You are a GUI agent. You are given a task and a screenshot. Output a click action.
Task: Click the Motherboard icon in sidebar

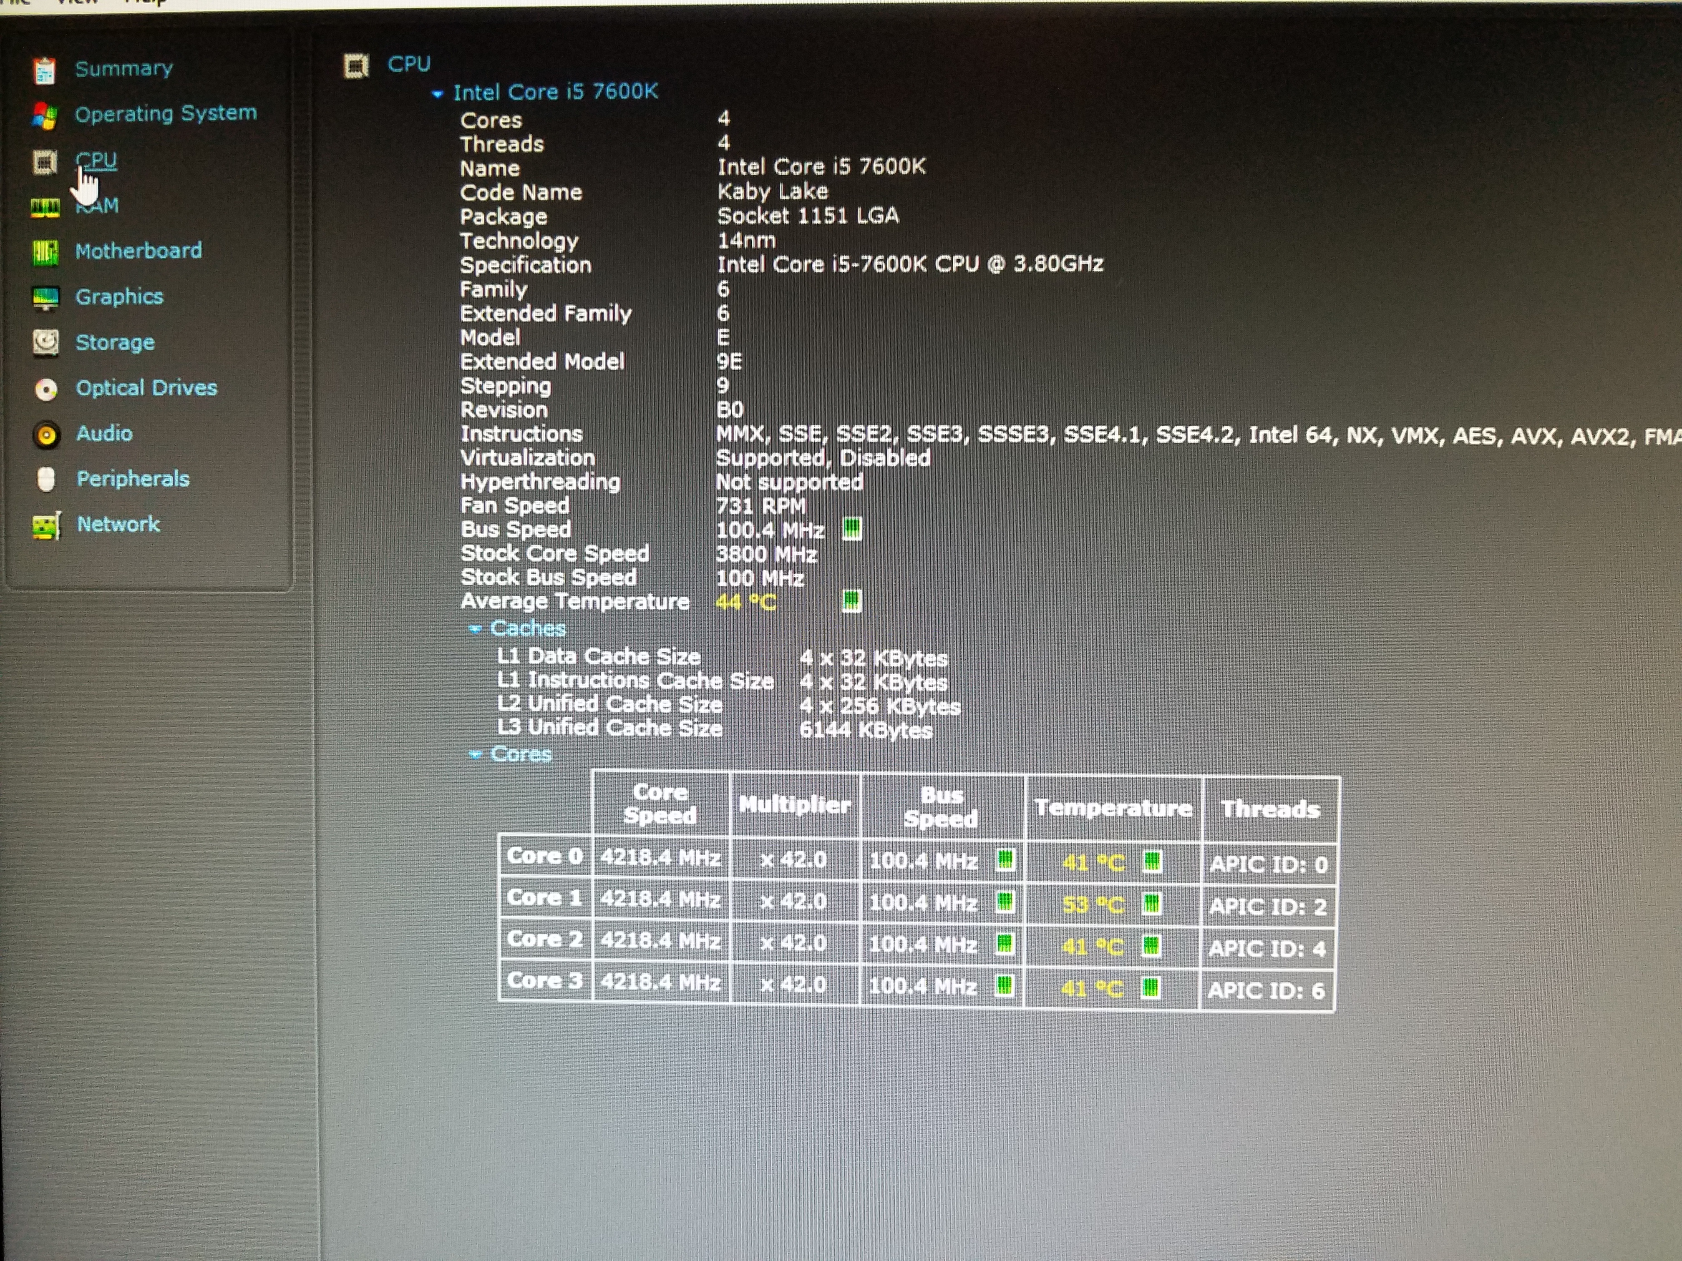tap(45, 252)
